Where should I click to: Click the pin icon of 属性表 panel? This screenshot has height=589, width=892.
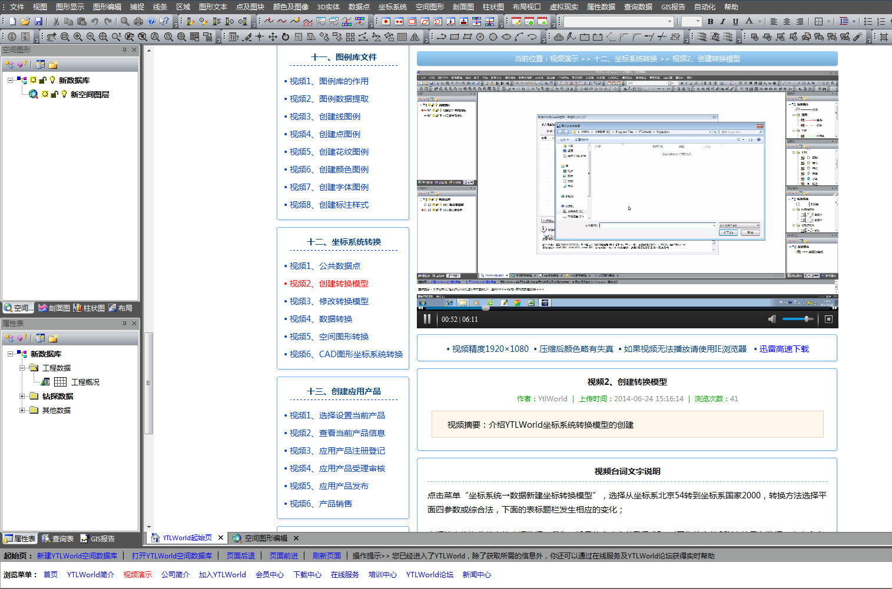tap(124, 324)
